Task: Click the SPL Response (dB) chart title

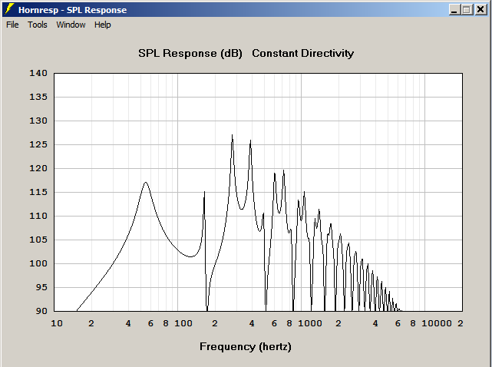Action: [x=190, y=53]
